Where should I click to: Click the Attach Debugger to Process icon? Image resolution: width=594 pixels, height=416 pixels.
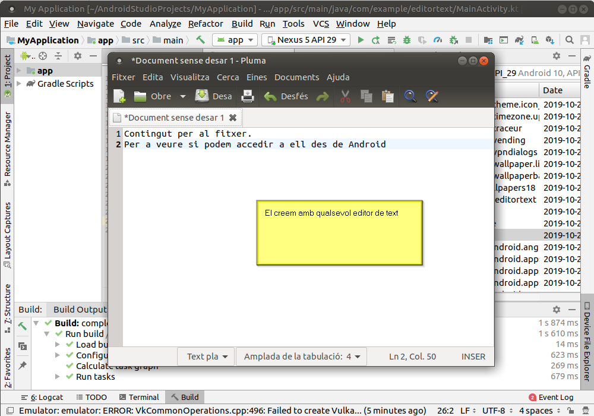click(x=453, y=40)
